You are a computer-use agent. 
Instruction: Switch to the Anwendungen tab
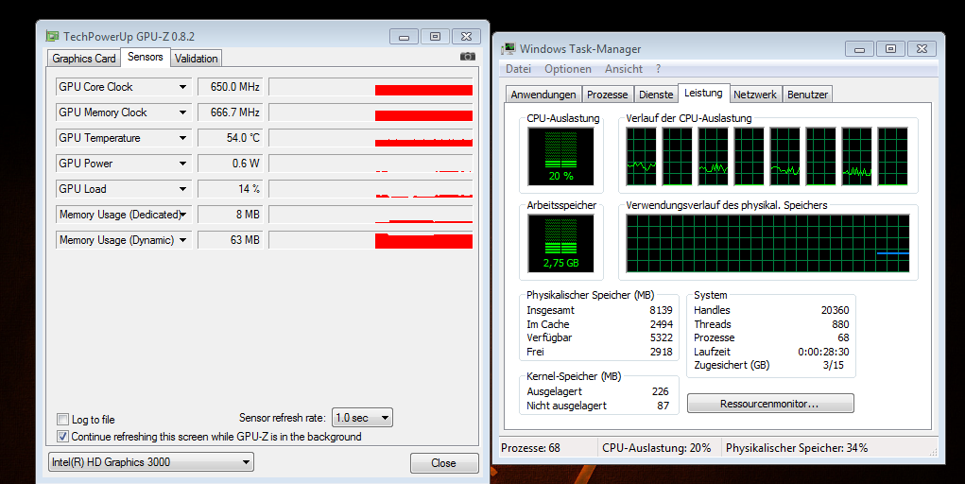(543, 95)
